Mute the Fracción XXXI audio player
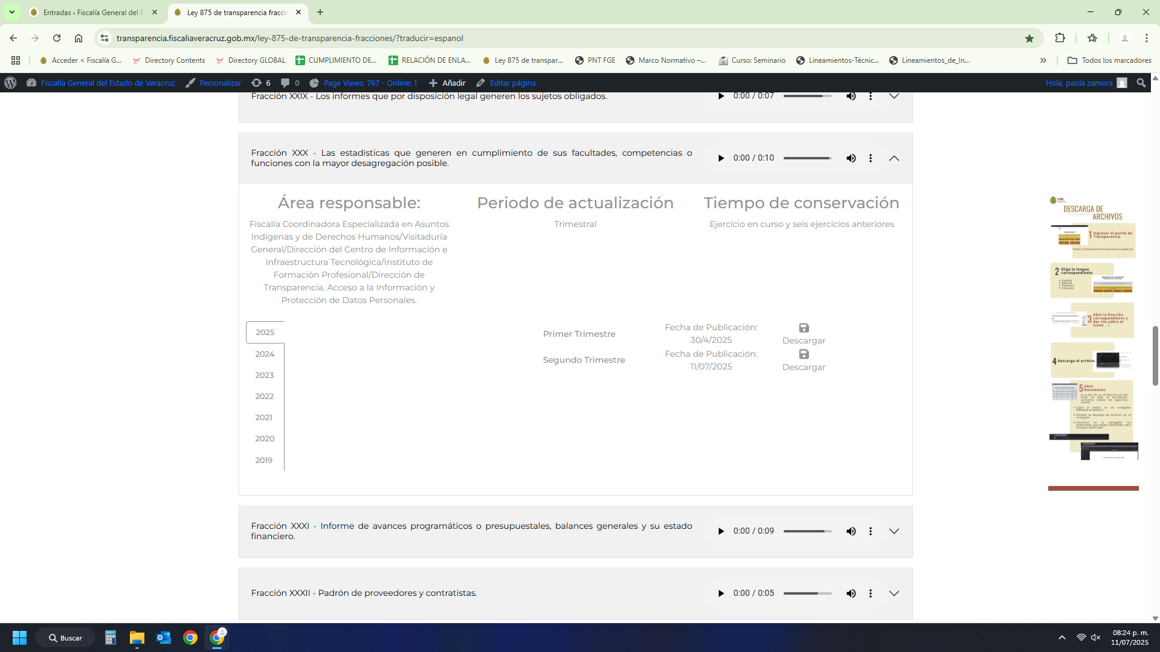 (x=851, y=531)
